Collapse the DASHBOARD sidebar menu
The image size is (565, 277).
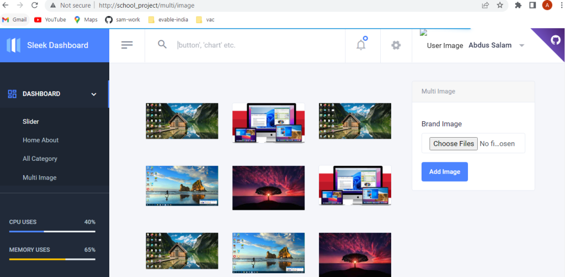point(94,94)
